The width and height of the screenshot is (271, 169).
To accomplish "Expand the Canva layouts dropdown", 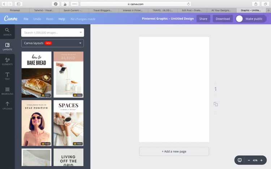I will [52, 43].
